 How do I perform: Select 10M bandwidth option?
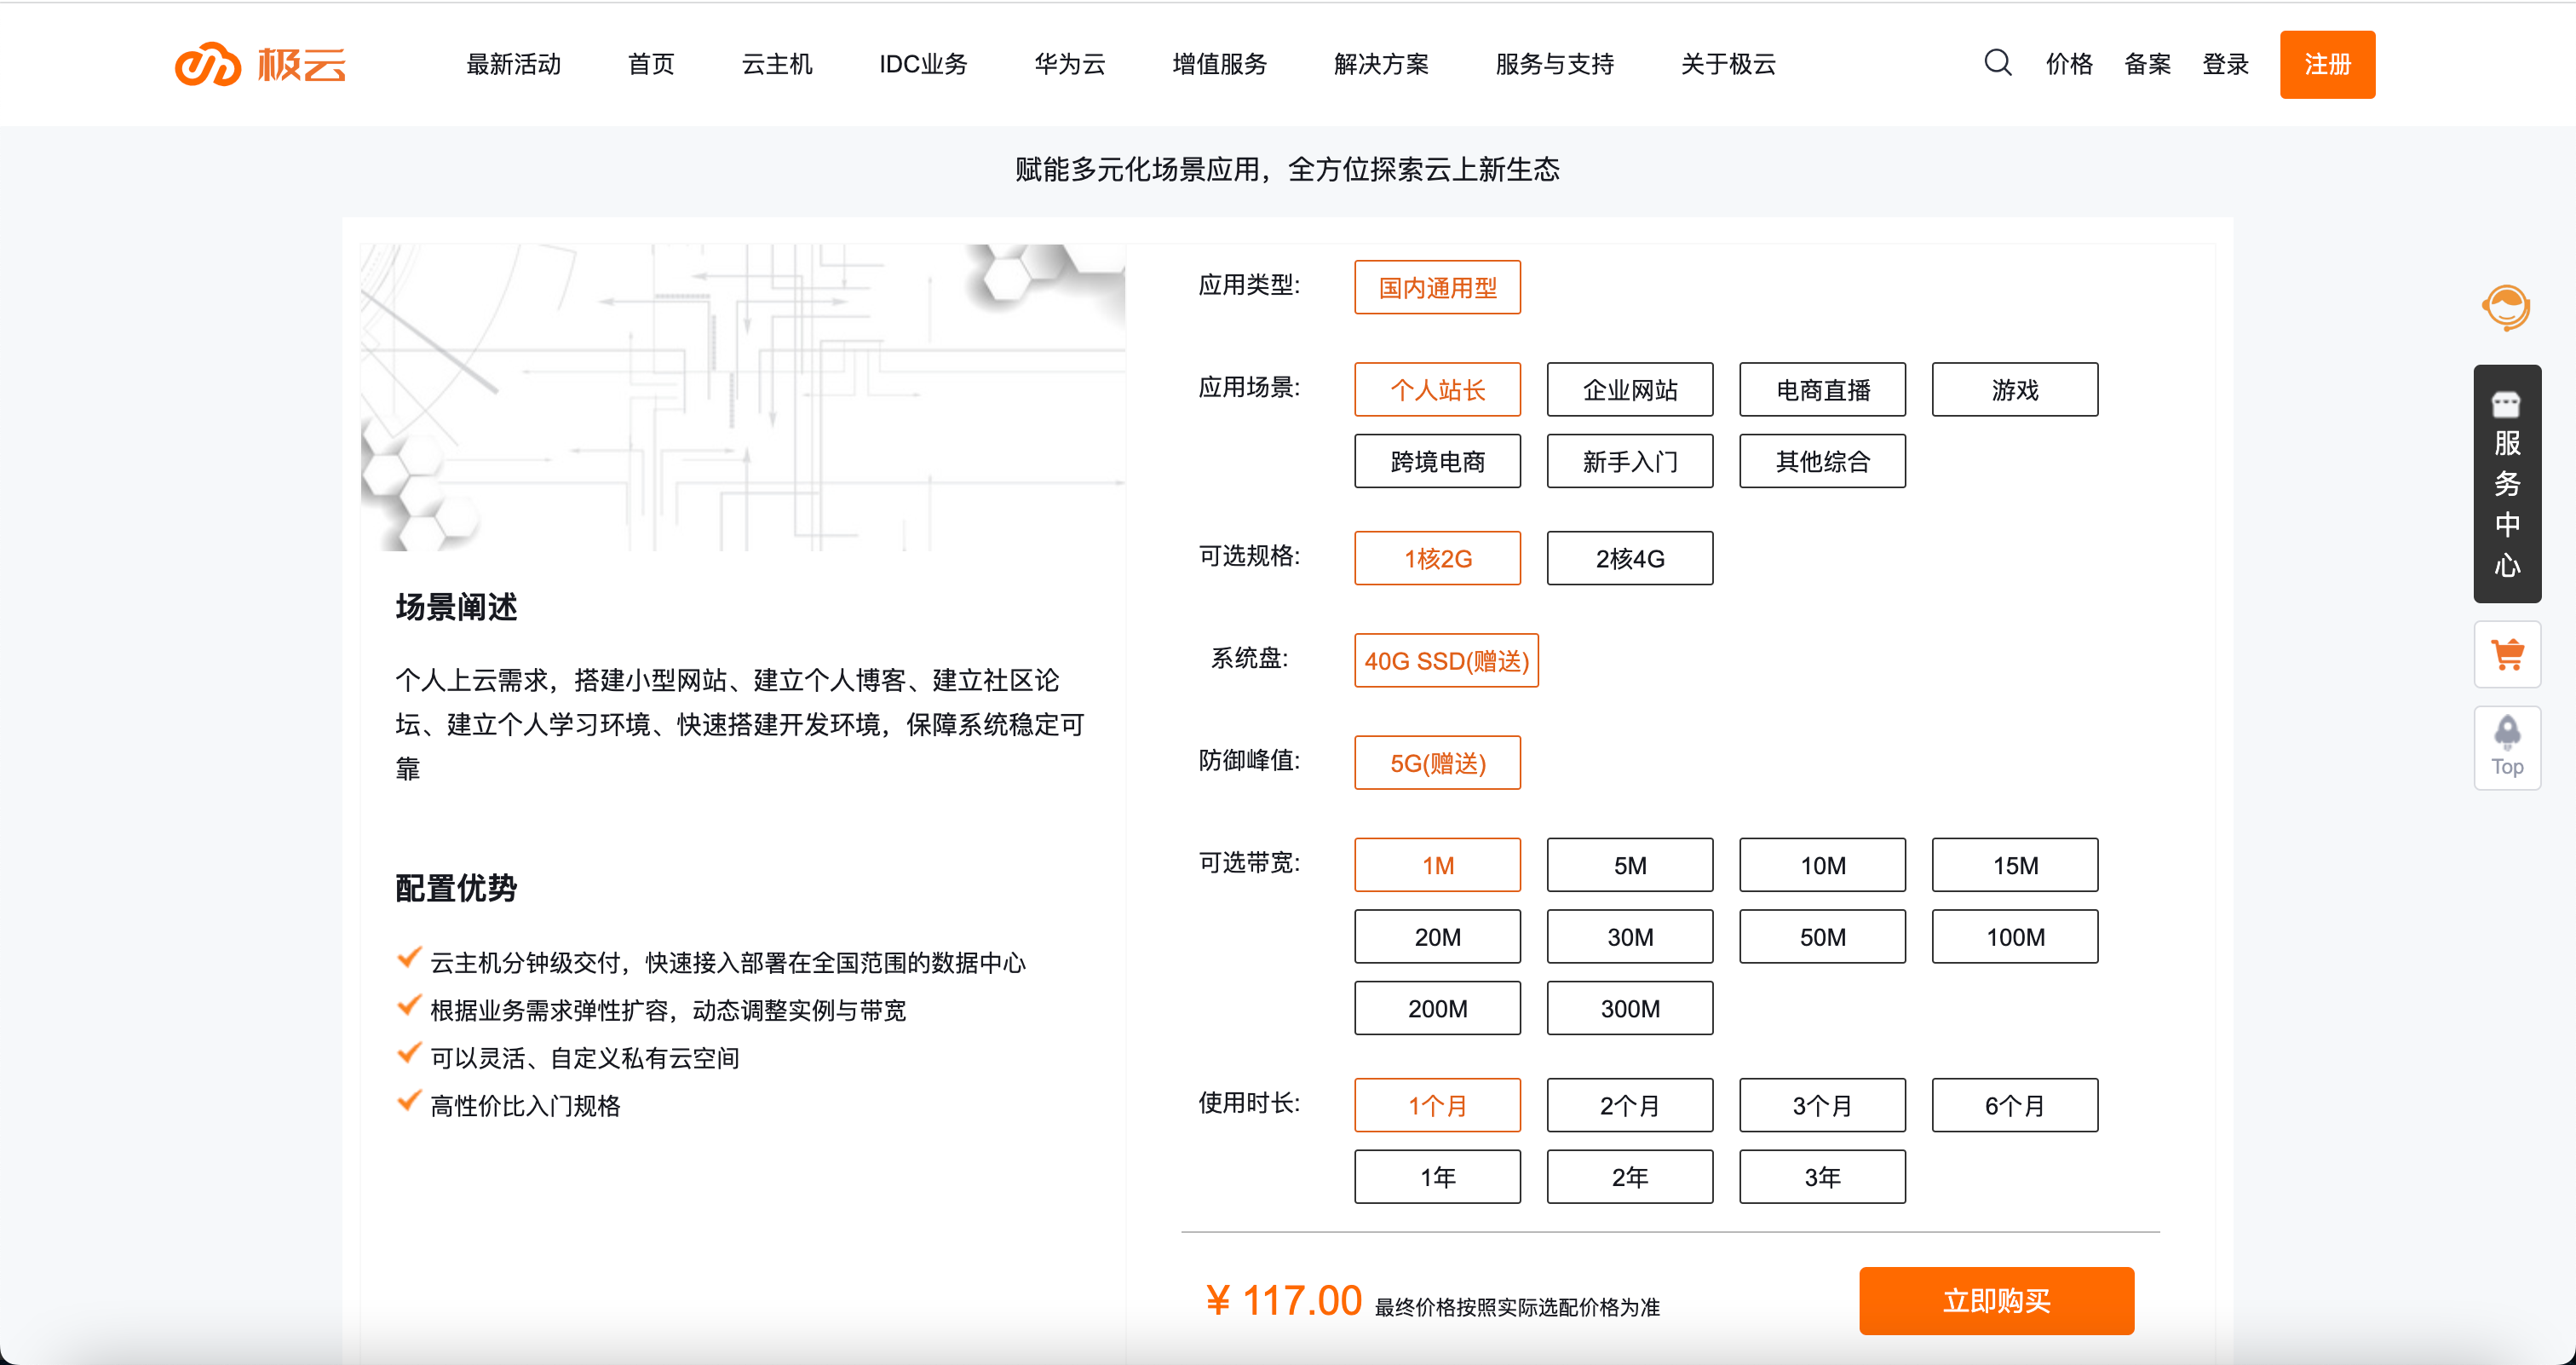tap(1822, 865)
